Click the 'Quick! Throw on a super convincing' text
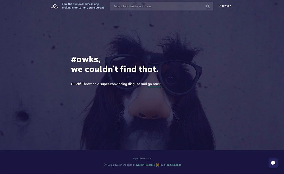 [x=99, y=84]
